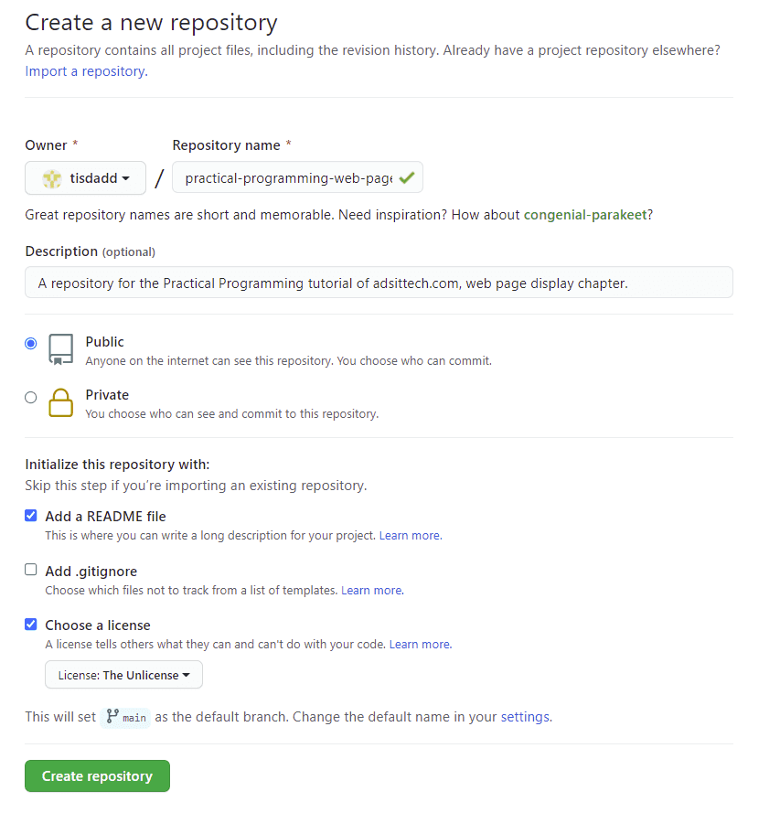Click Learn more about .gitignore templates
This screenshot has height=823, width=780.
[371, 590]
